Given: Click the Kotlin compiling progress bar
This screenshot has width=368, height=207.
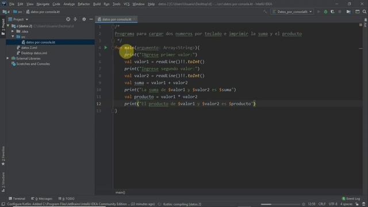Looking at the screenshot, I should pos(281,204).
